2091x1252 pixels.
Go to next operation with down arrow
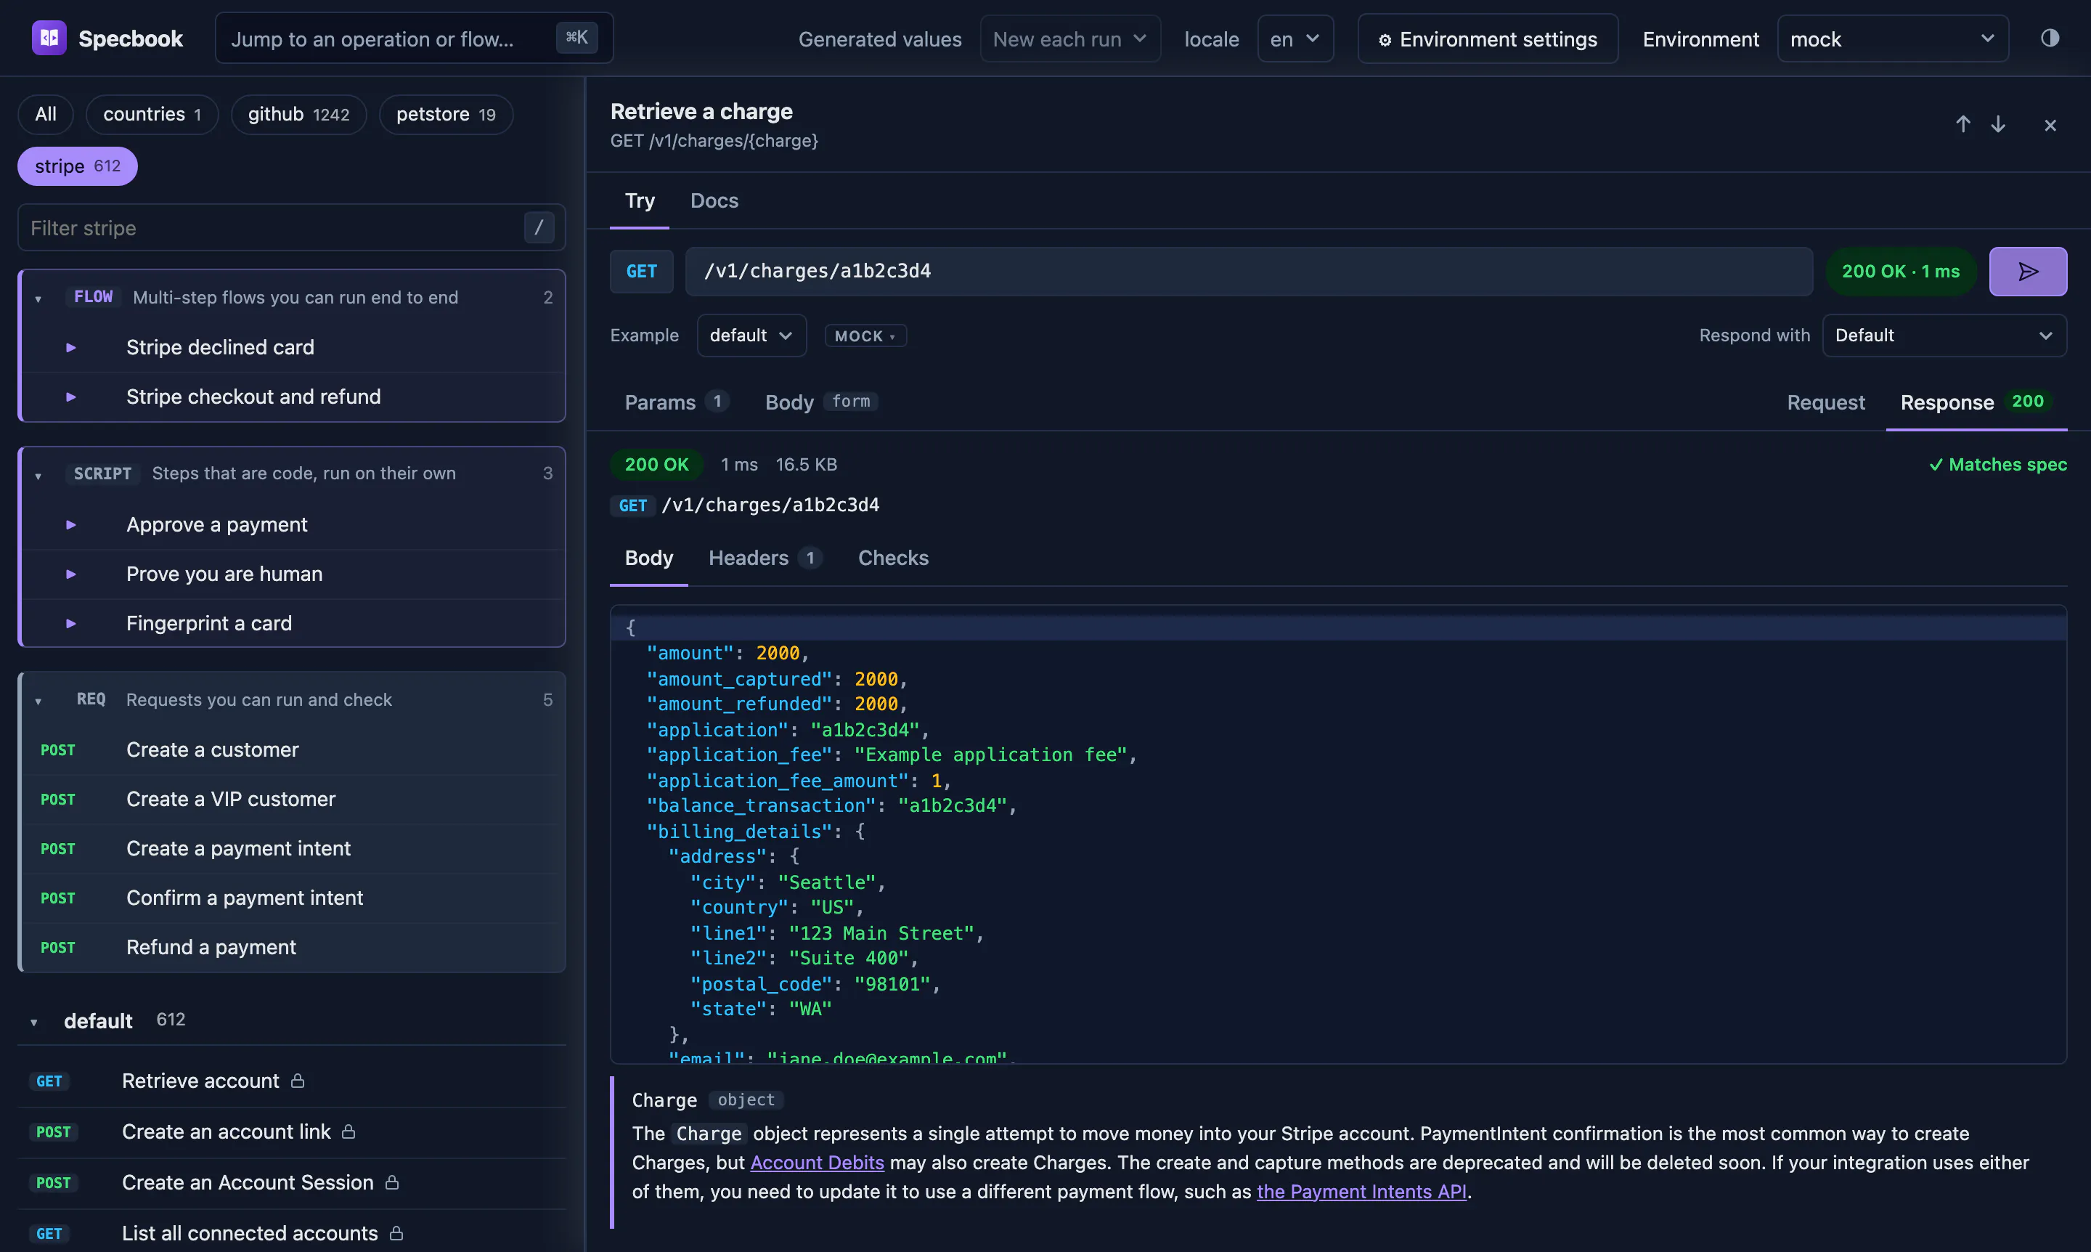(x=1998, y=125)
